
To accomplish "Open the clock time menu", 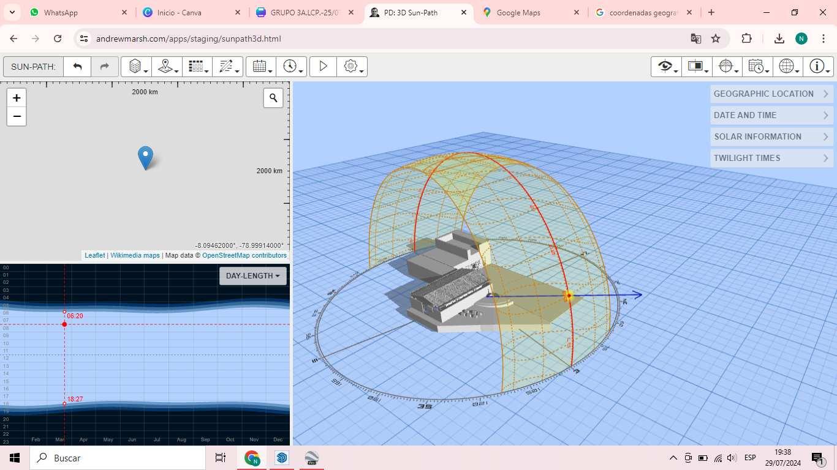I will tap(291, 67).
